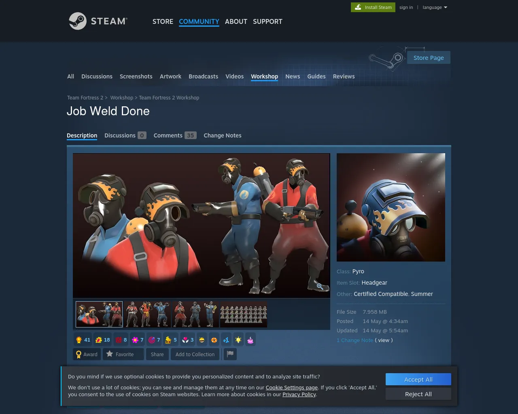The height and width of the screenshot is (414, 518).
Task: Open the Cookie Settings page link
Action: [292, 387]
